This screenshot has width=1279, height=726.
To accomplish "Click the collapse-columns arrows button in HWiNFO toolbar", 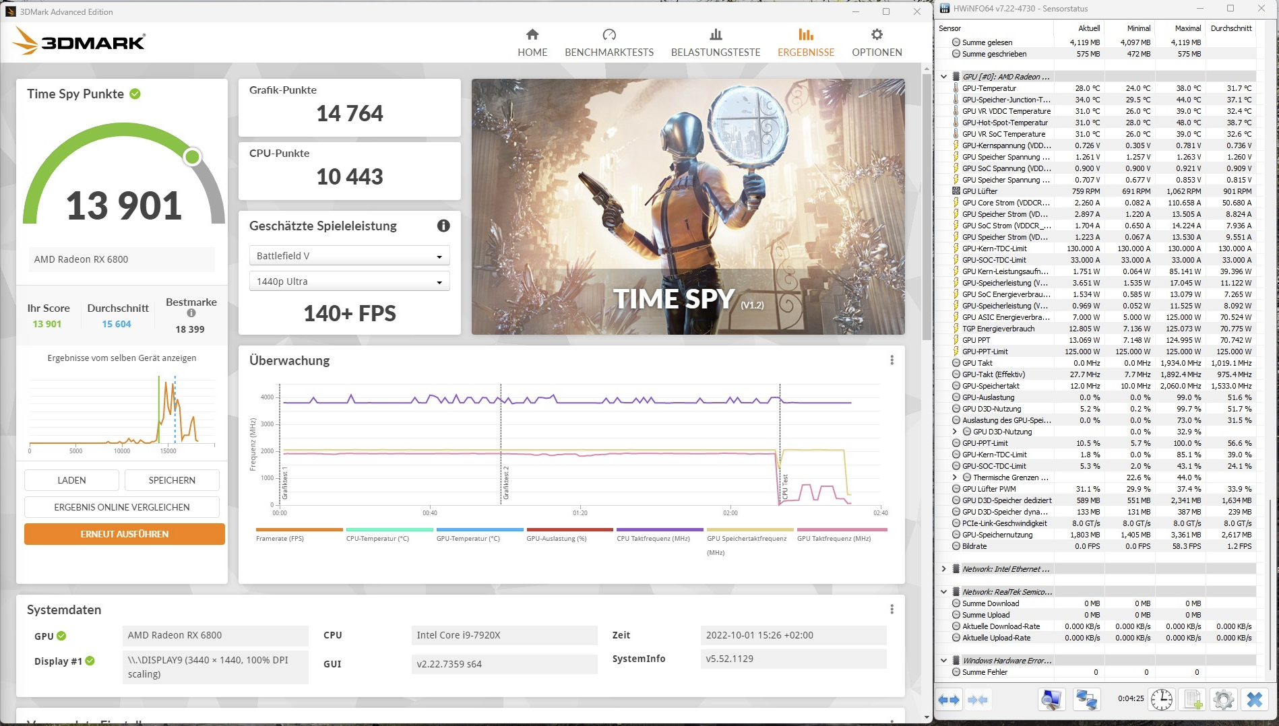I will pos(978,700).
